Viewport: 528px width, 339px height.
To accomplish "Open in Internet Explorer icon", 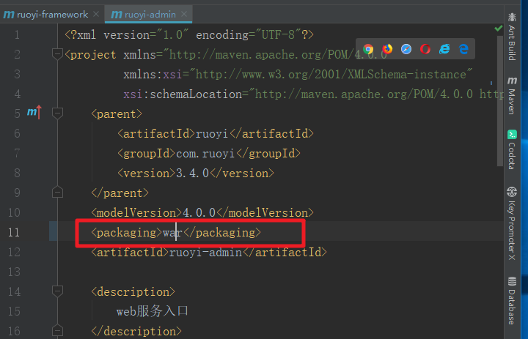I will (444, 49).
